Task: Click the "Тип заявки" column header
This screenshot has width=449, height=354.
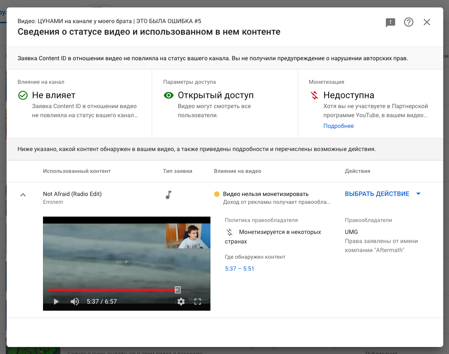Action: pos(177,171)
